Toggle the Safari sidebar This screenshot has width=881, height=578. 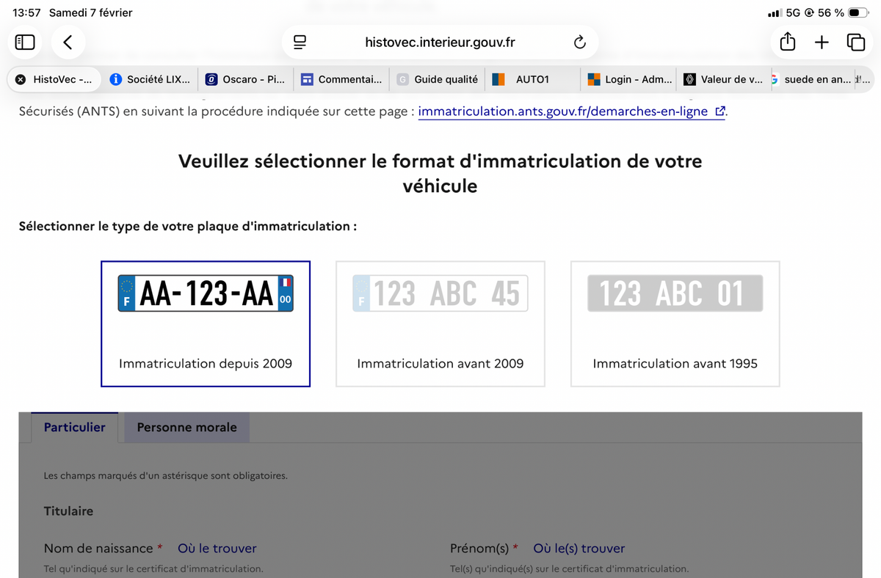(24, 42)
